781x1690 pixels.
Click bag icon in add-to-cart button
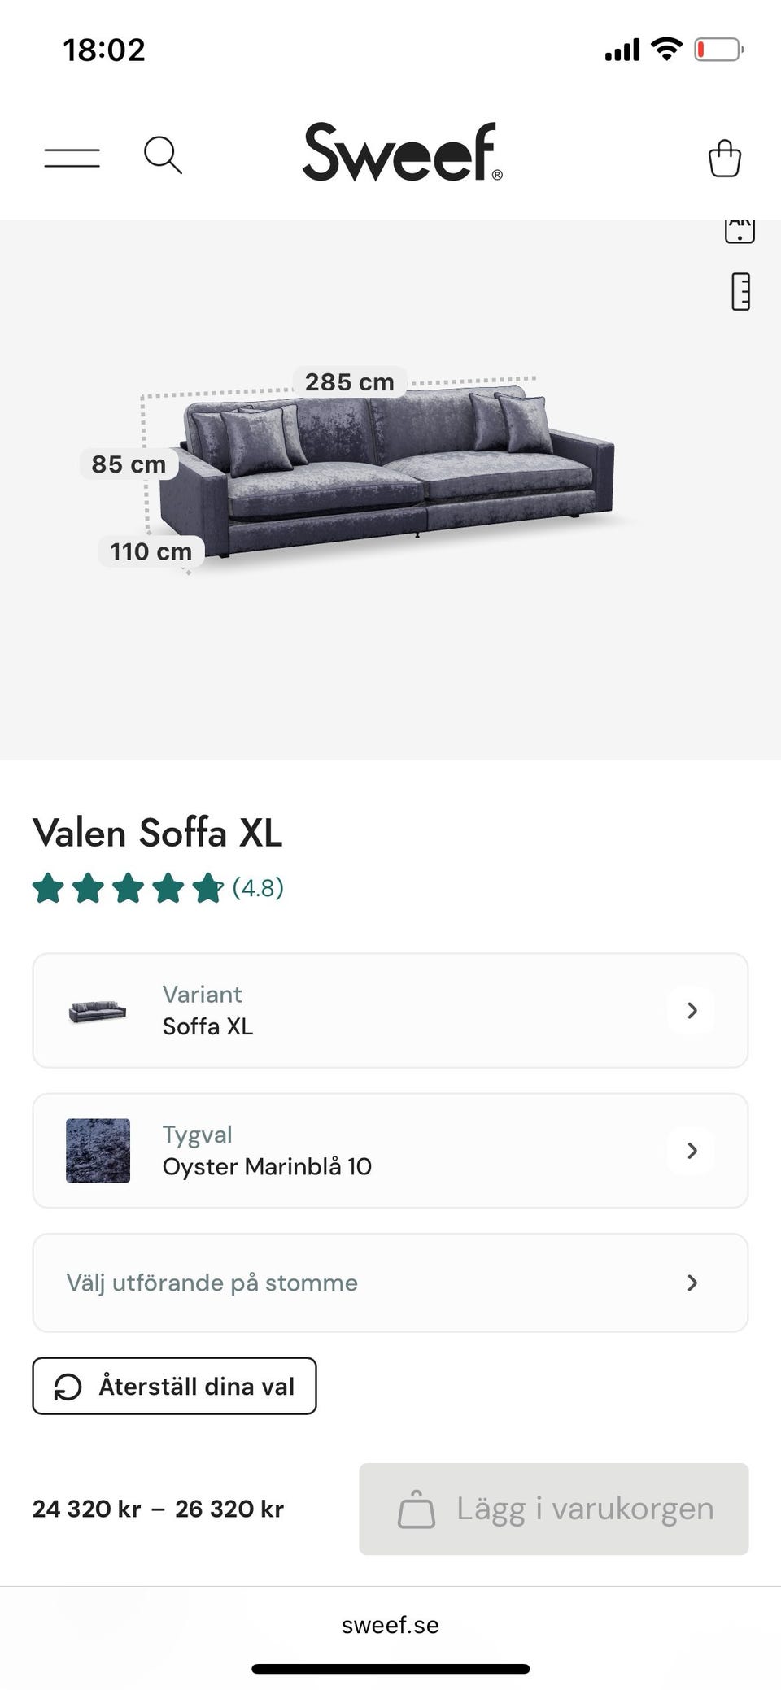pyautogui.click(x=416, y=1509)
